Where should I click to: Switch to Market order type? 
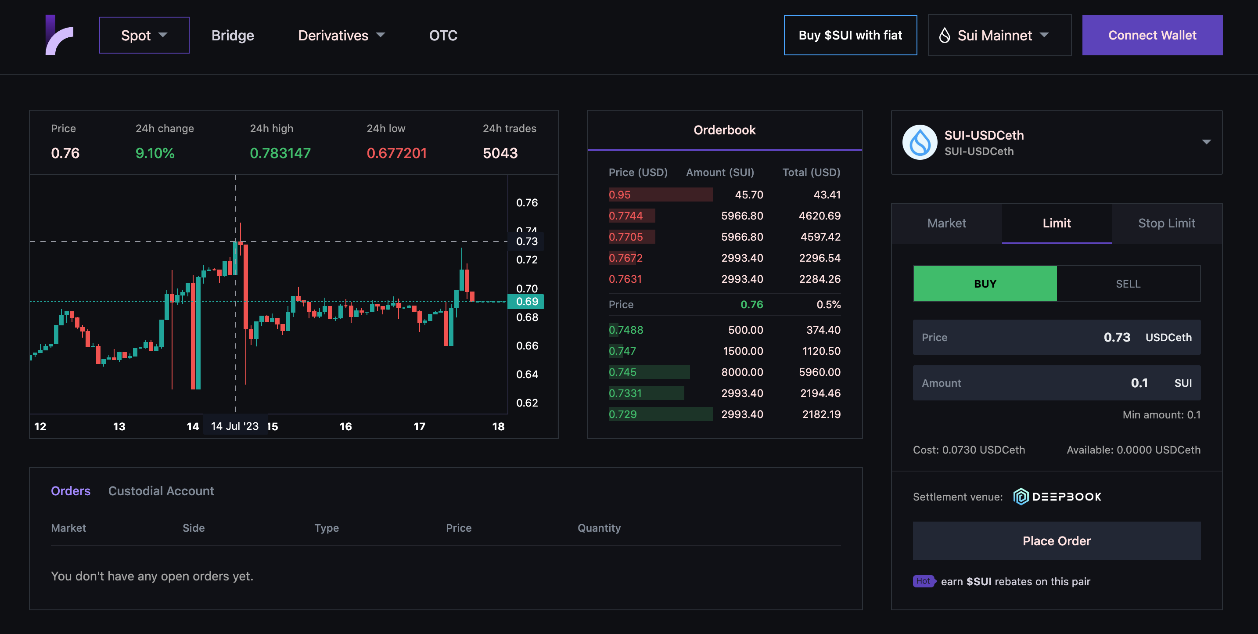tap(946, 223)
